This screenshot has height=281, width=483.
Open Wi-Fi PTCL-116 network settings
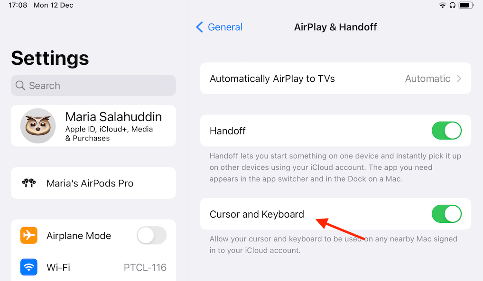click(x=93, y=267)
